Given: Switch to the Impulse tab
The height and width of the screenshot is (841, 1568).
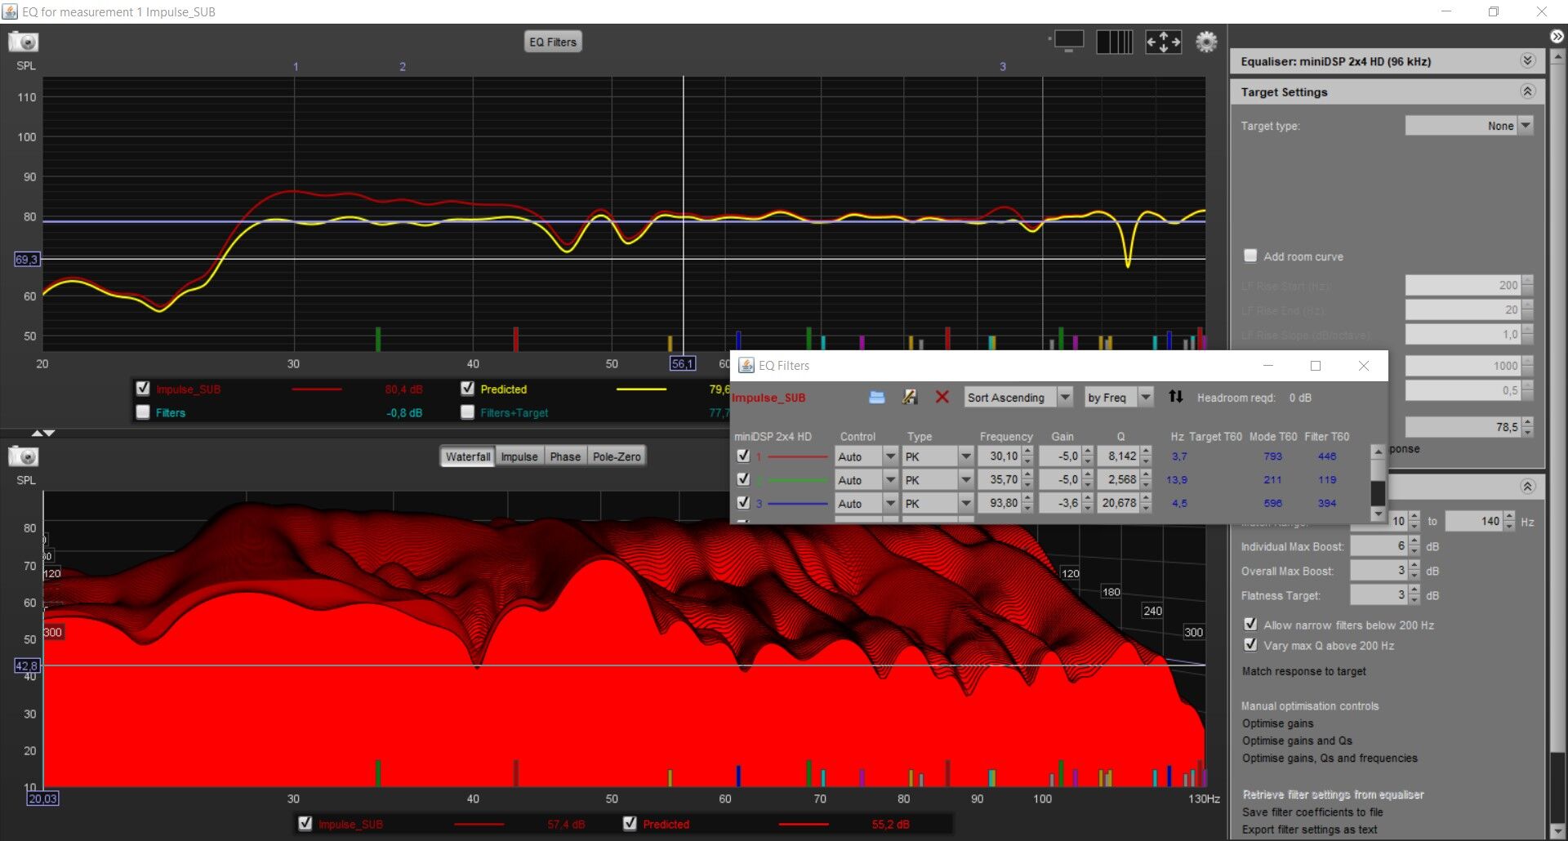Looking at the screenshot, I should tap(519, 456).
